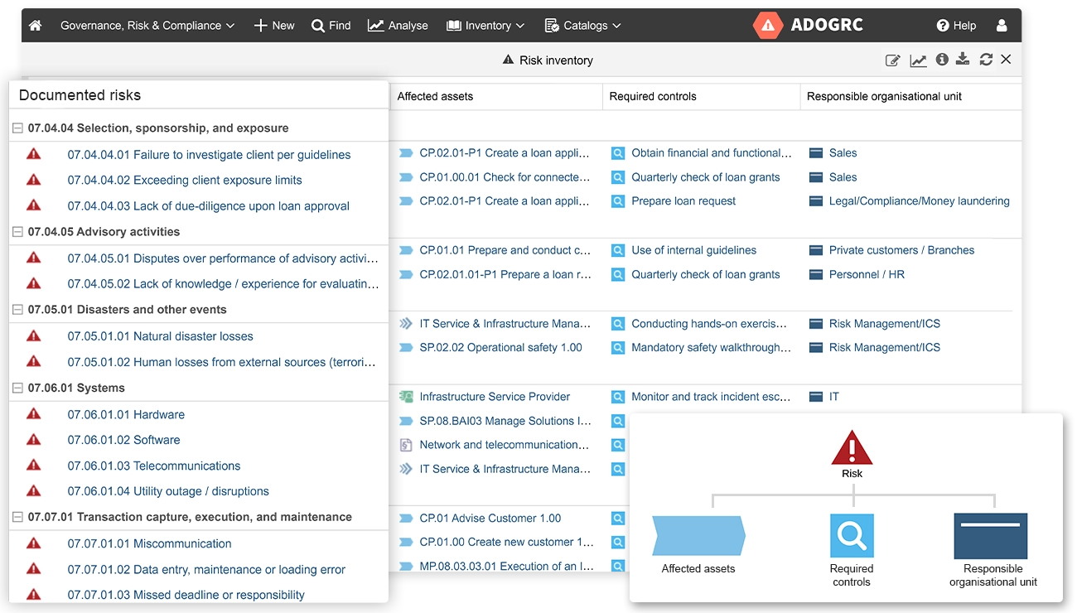The height and width of the screenshot is (613, 1077).
Task: Open risk 07.04.05.01 Disputes over performance
Action: tap(224, 258)
